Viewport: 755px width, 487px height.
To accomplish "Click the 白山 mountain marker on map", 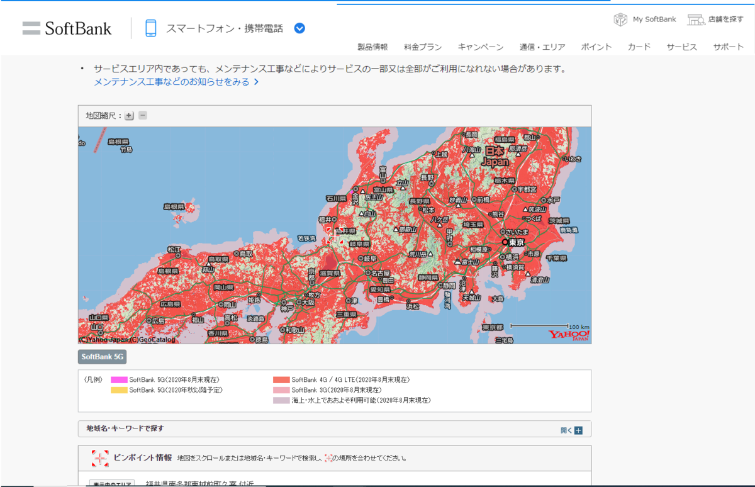I will 362,214.
